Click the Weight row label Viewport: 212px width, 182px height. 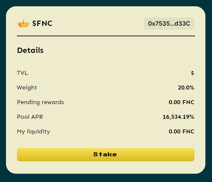[x=27, y=88]
